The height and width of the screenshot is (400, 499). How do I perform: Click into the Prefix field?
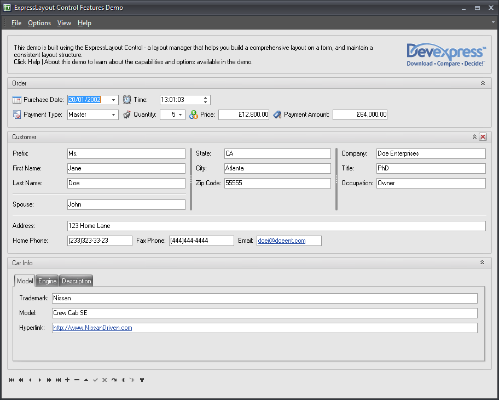click(126, 153)
